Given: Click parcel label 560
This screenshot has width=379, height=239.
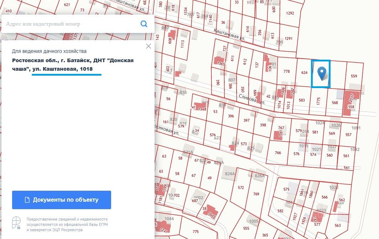Looking at the screenshot, I should [329, 155].
